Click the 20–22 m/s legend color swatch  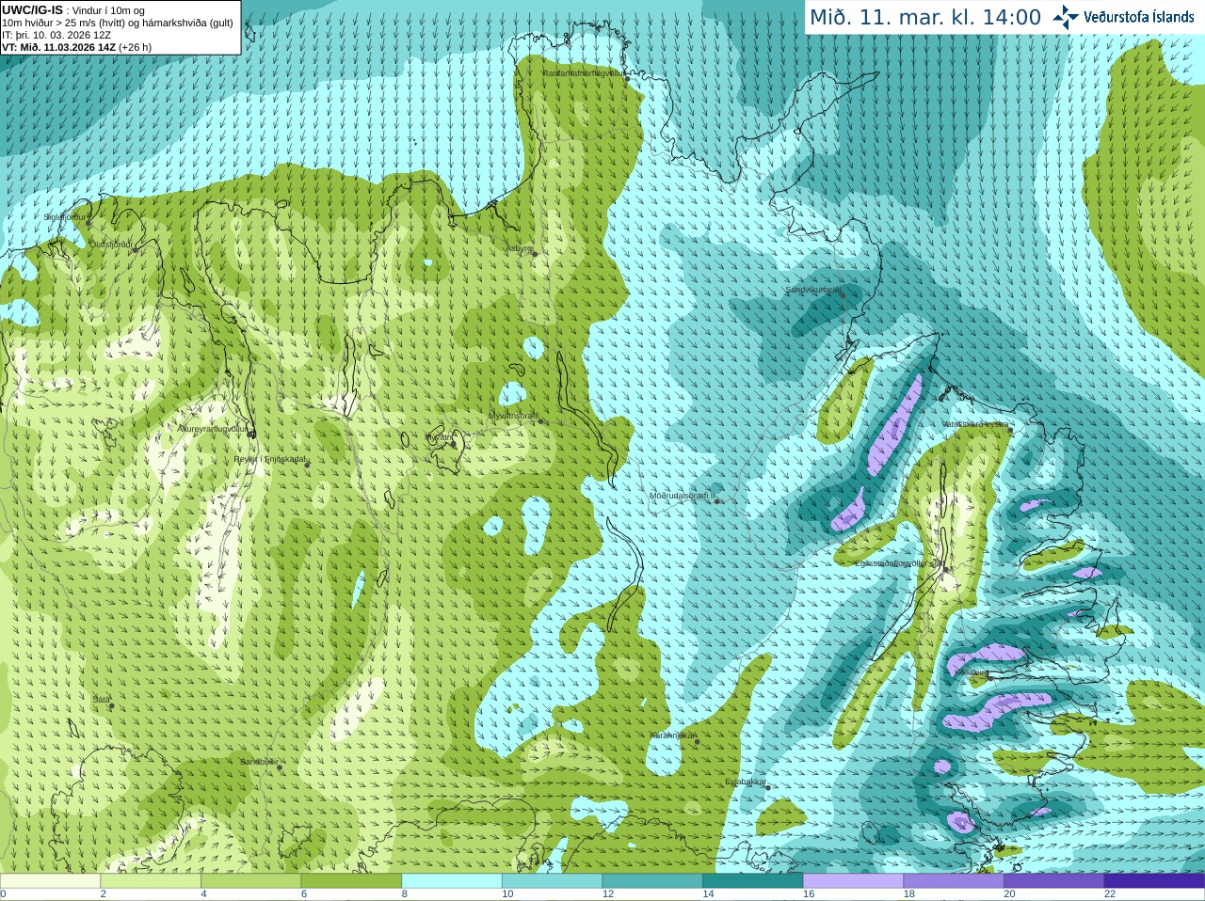(1054, 881)
